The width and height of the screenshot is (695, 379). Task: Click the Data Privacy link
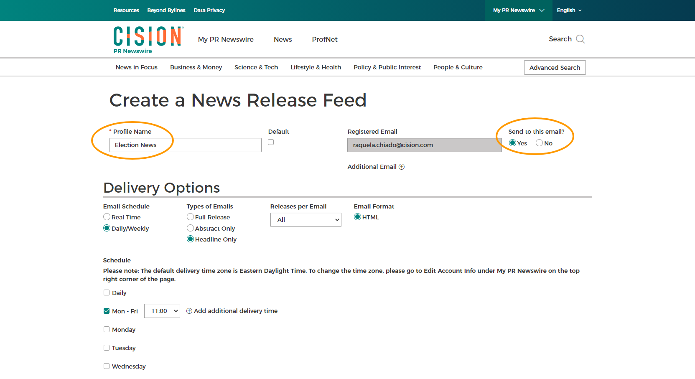pyautogui.click(x=209, y=10)
